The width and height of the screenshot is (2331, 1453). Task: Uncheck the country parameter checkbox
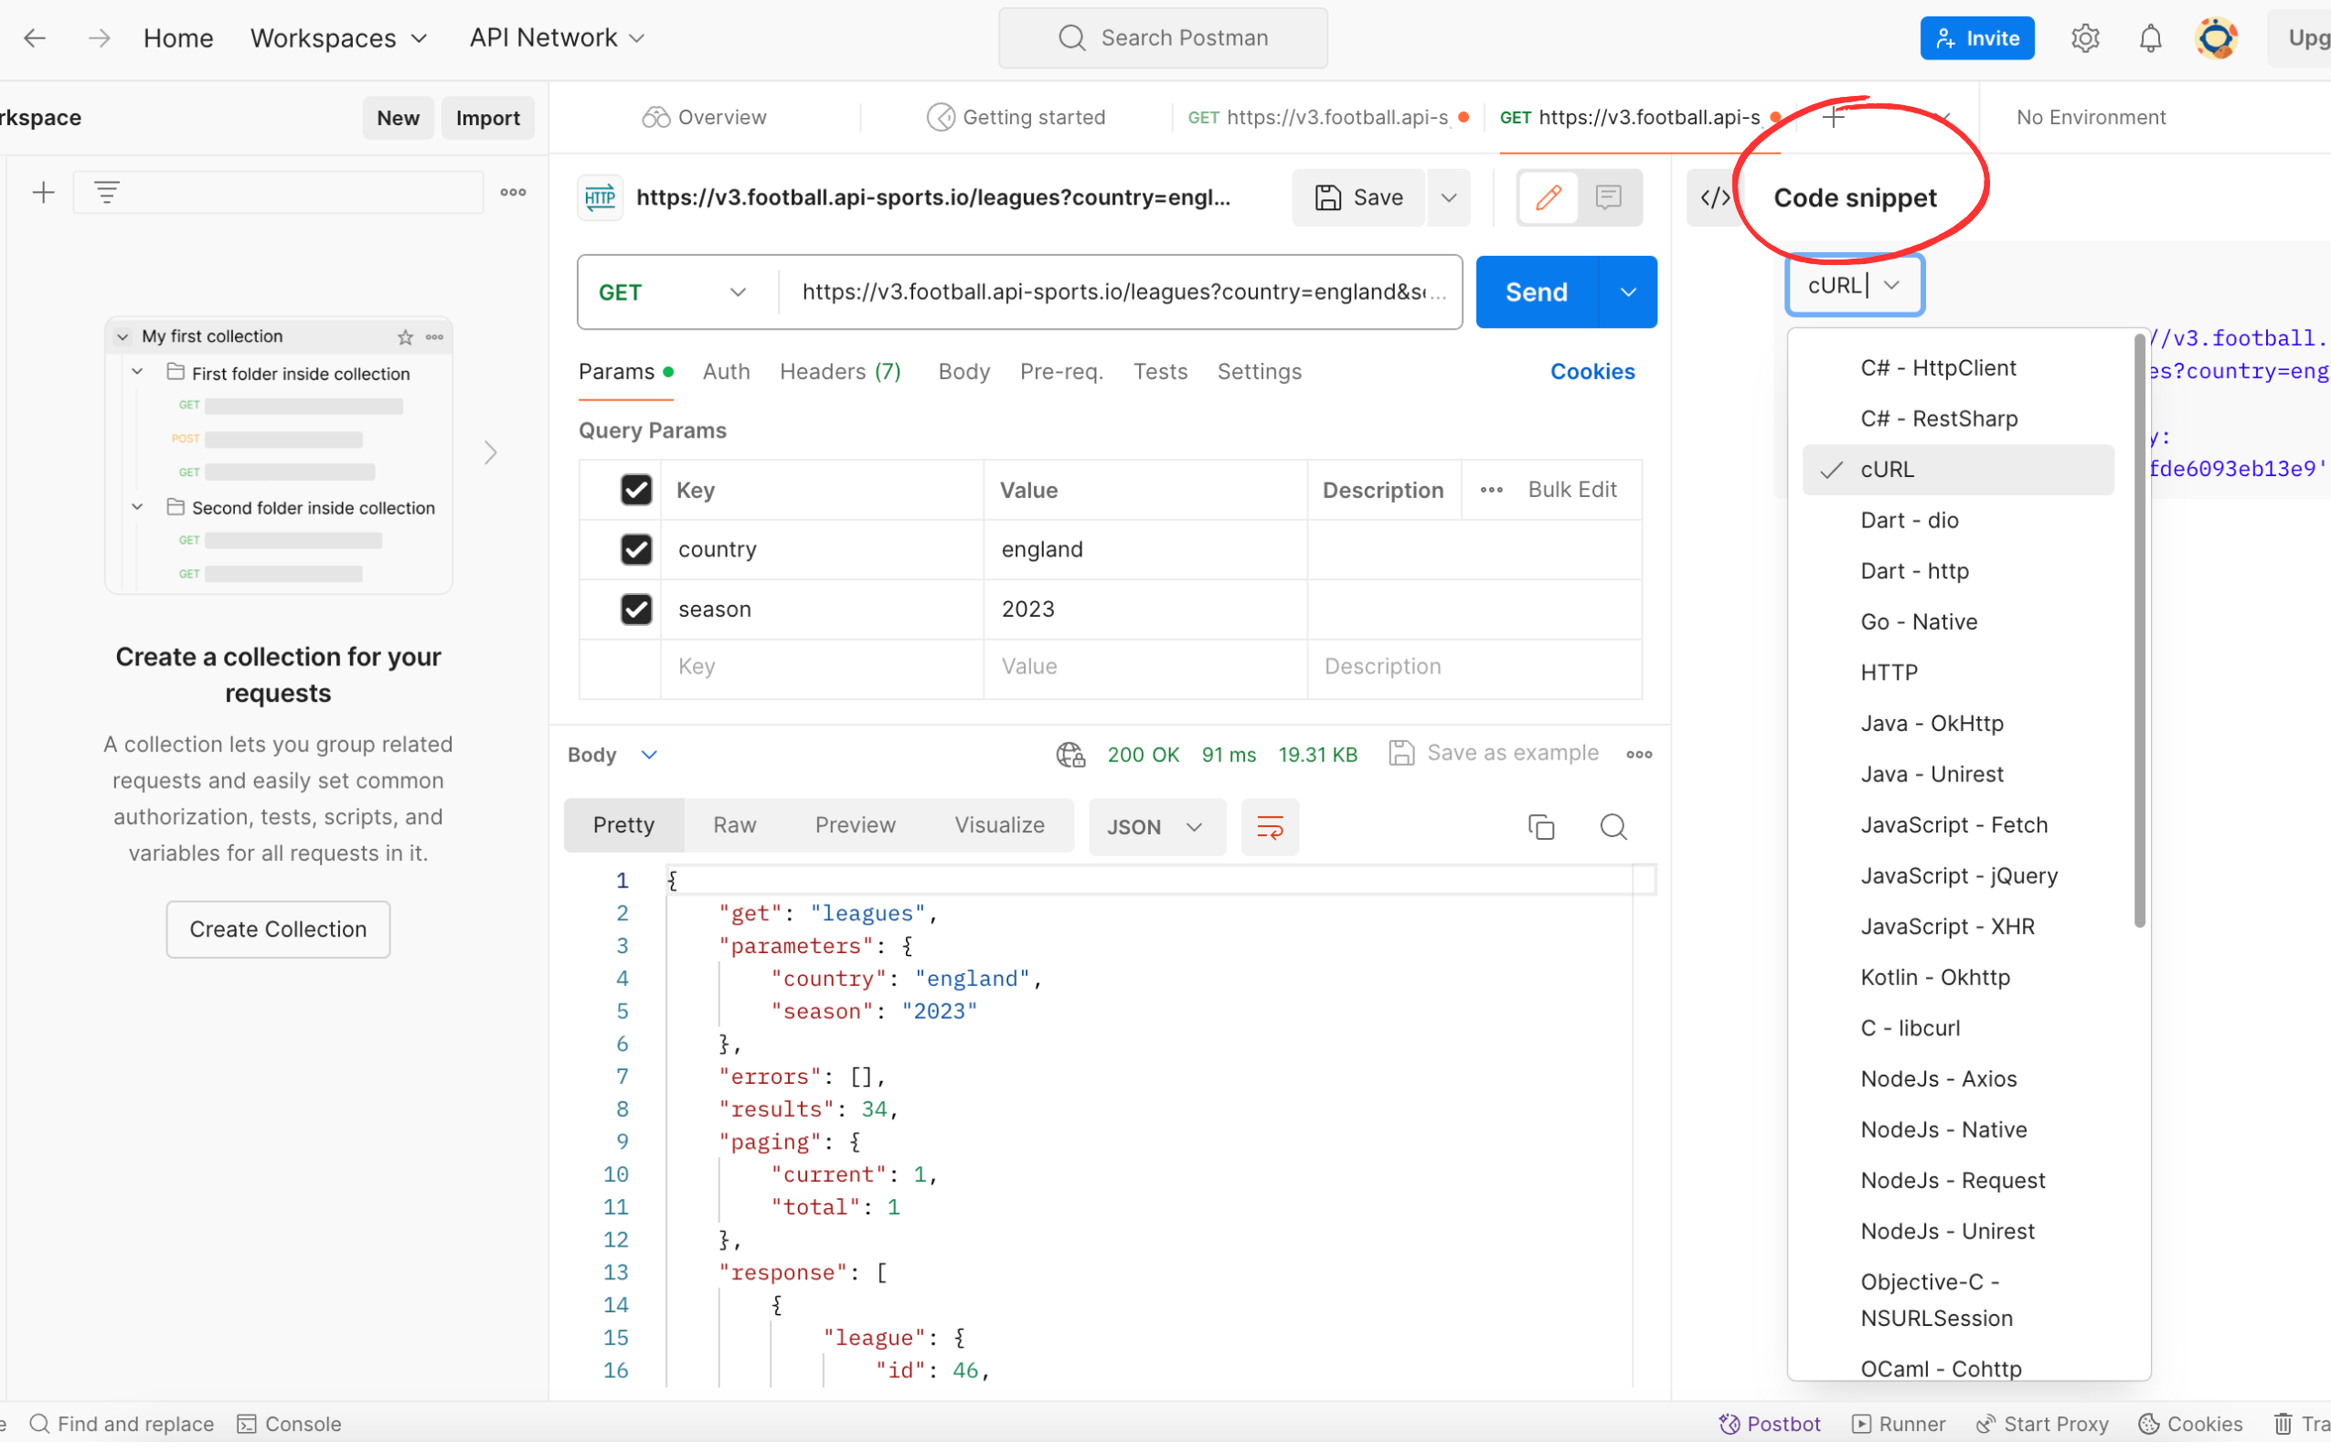point(635,550)
